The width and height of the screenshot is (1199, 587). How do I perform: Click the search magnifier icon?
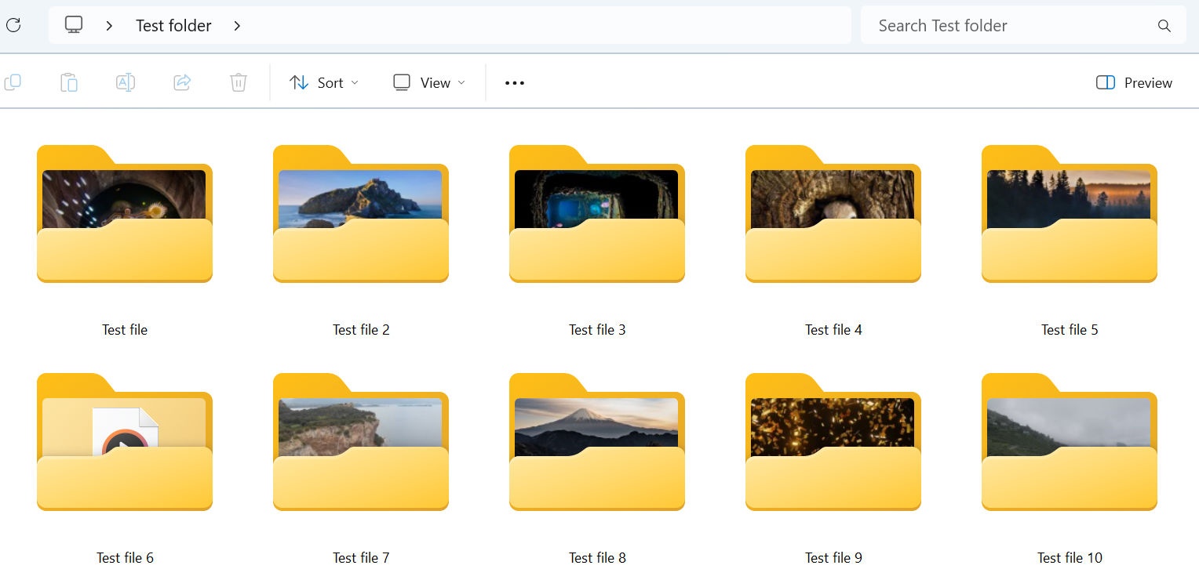[x=1164, y=26]
